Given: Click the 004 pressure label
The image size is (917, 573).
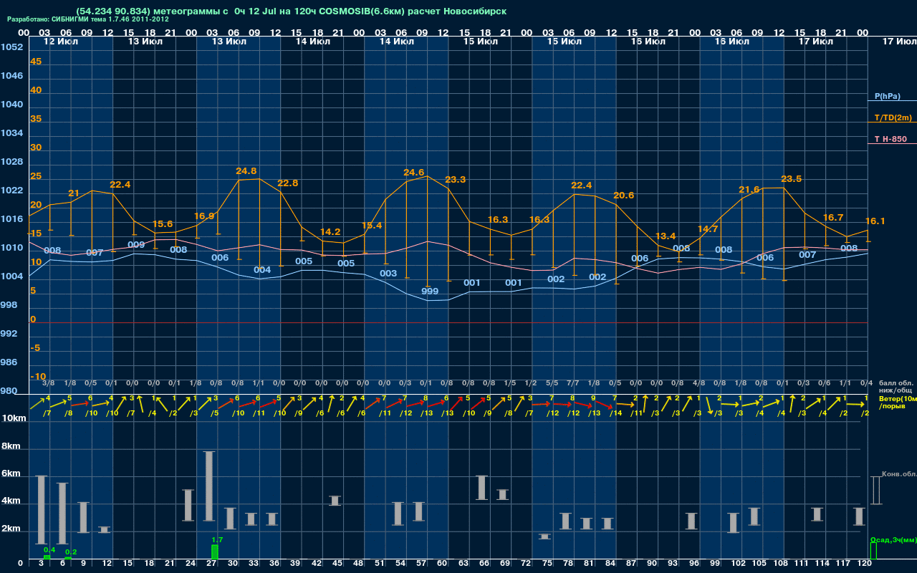Looking at the screenshot, I should point(262,271).
